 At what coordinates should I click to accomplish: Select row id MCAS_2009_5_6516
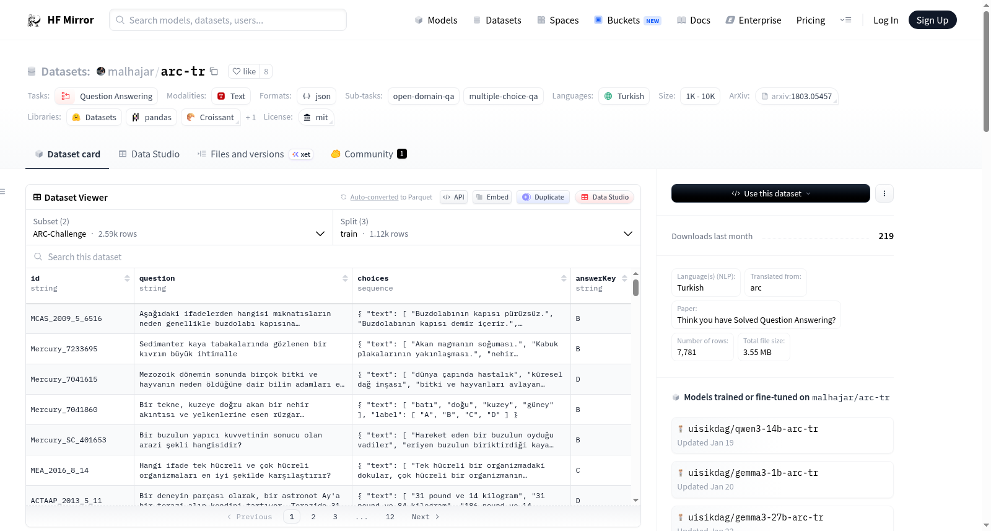tap(66, 318)
